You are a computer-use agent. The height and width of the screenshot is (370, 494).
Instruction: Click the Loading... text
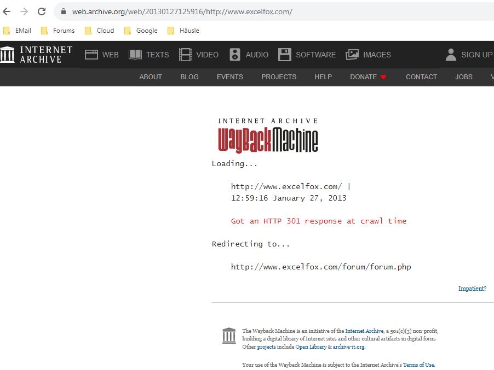click(234, 164)
